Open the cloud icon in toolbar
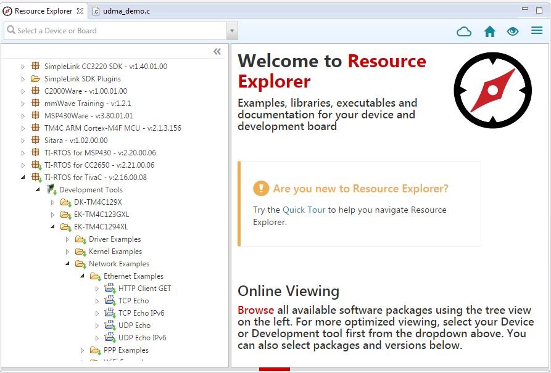Screen dimensions: 551x373 (x=464, y=31)
